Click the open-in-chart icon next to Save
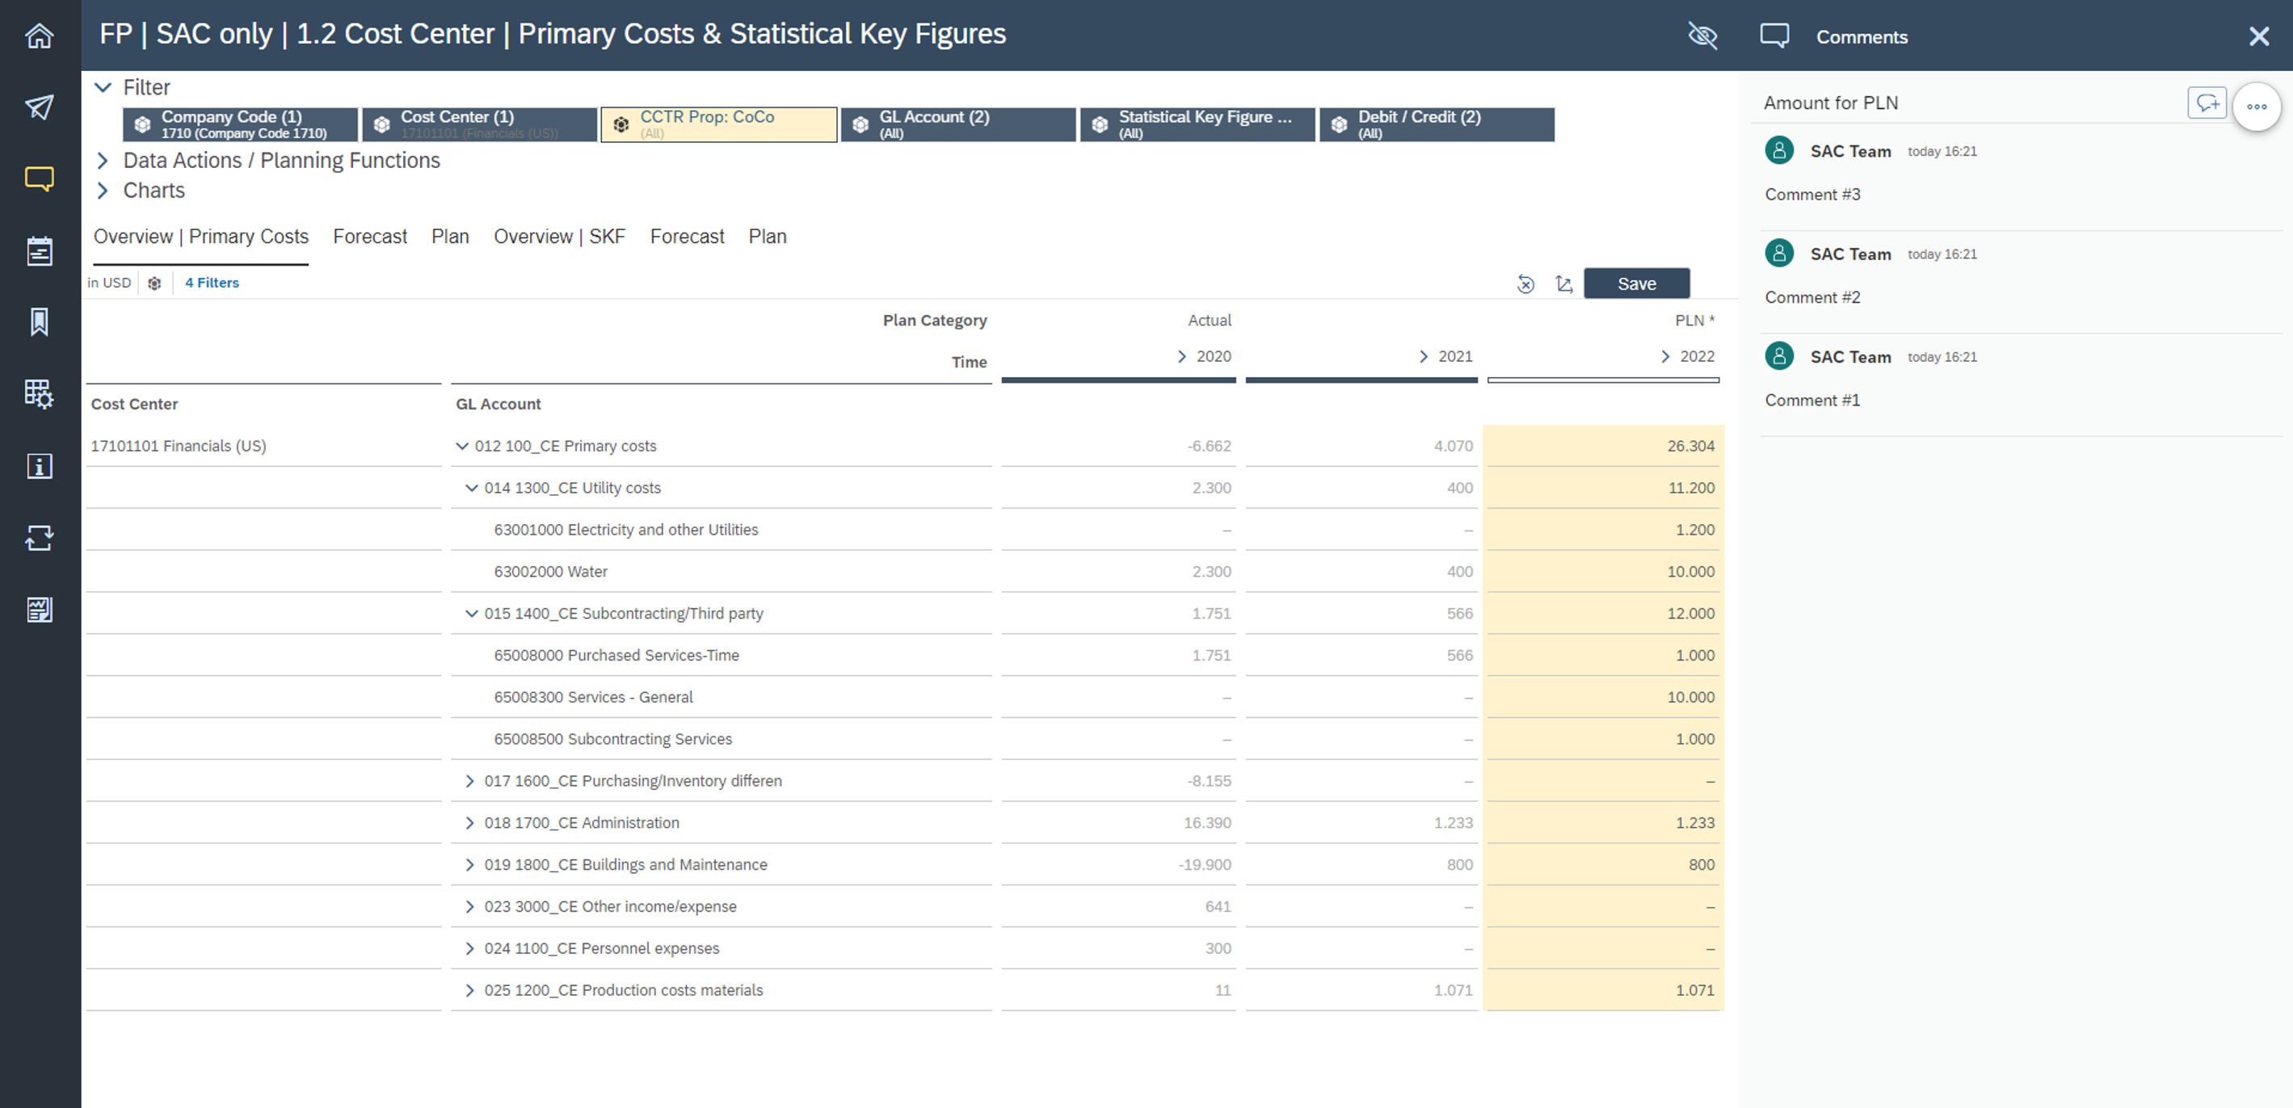2293x1108 pixels. point(1565,283)
